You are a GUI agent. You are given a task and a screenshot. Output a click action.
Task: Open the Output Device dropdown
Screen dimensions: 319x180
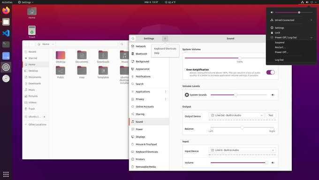pyautogui.click(x=236, y=116)
